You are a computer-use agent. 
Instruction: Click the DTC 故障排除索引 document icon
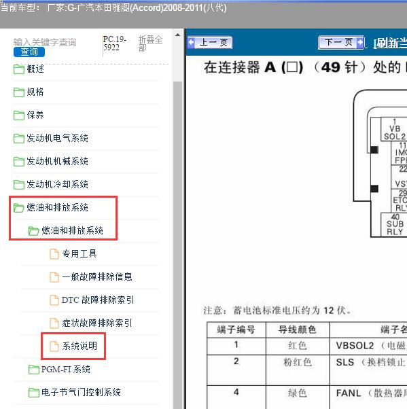click(54, 300)
